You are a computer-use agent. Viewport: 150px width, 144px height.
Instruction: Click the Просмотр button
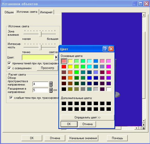coord(47,68)
